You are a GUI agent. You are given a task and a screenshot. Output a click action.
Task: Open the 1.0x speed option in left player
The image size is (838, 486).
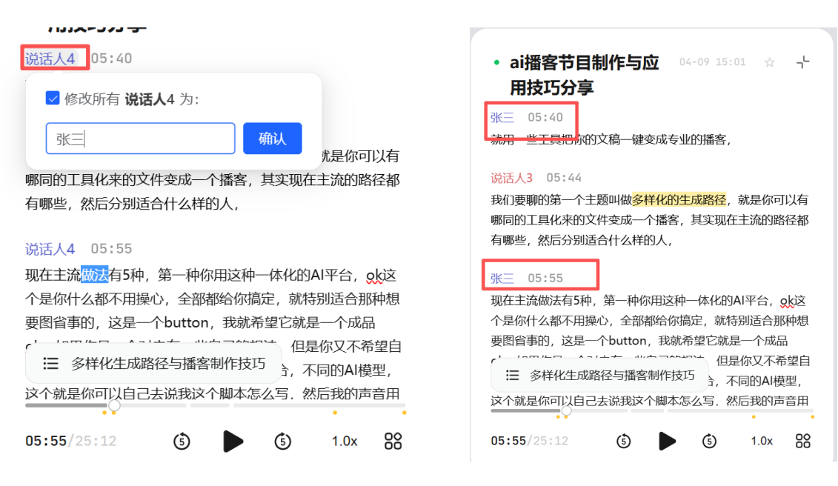(x=345, y=441)
